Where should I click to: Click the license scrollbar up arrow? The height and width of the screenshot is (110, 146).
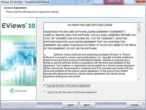click(139, 24)
